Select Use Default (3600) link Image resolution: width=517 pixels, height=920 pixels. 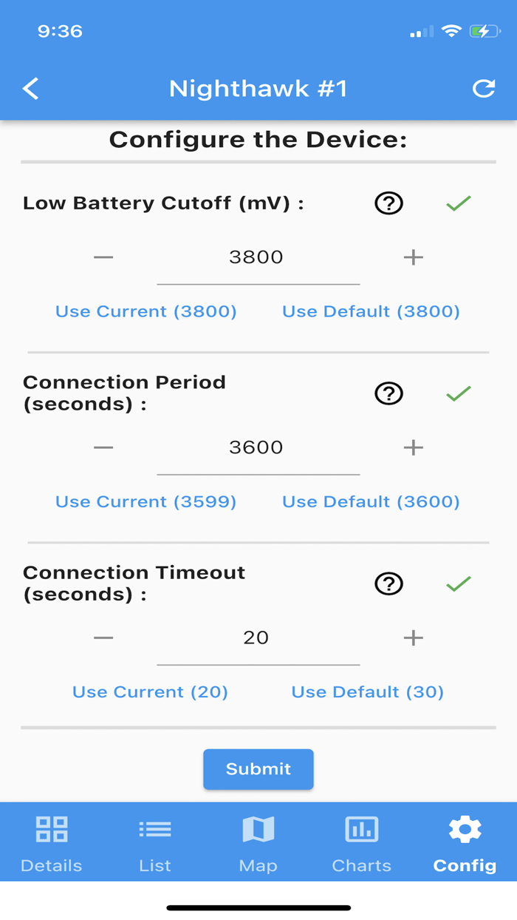[x=371, y=501]
